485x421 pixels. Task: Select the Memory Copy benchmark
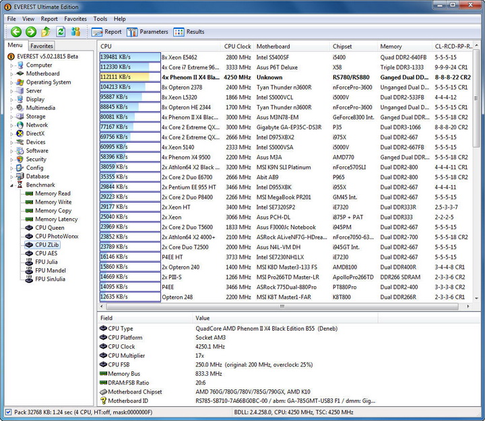pyautogui.click(x=53, y=211)
